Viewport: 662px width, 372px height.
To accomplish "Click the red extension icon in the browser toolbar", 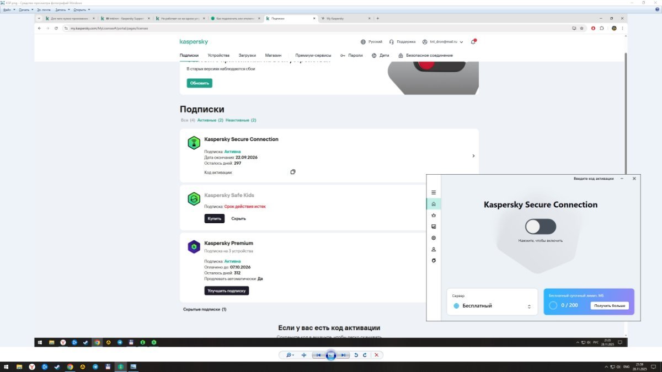I will pos(594,28).
